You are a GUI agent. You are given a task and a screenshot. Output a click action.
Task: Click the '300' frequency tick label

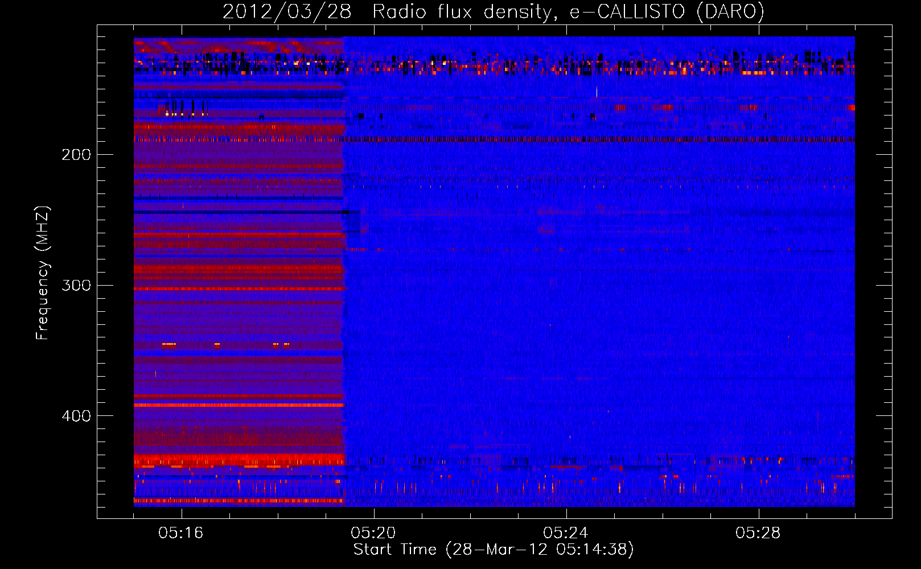click(76, 285)
